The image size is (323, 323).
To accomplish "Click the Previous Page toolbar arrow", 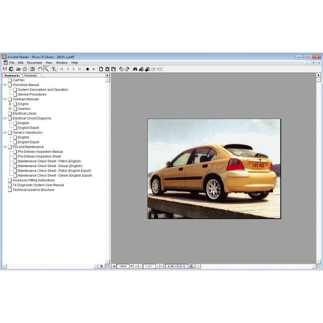I will pos(67,69).
